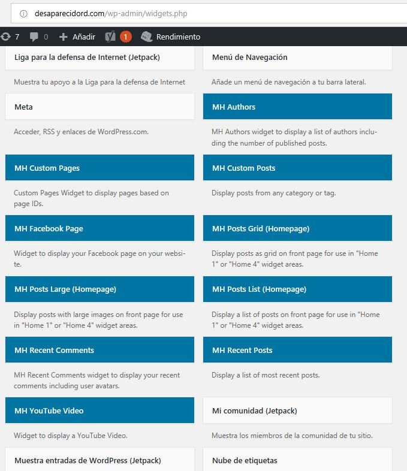Click the MH Recent Comments description text
This screenshot has width=407, height=471.
[97, 381]
